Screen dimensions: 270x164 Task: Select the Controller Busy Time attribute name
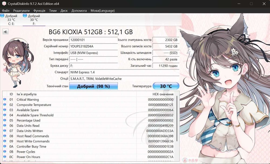tap(31, 146)
